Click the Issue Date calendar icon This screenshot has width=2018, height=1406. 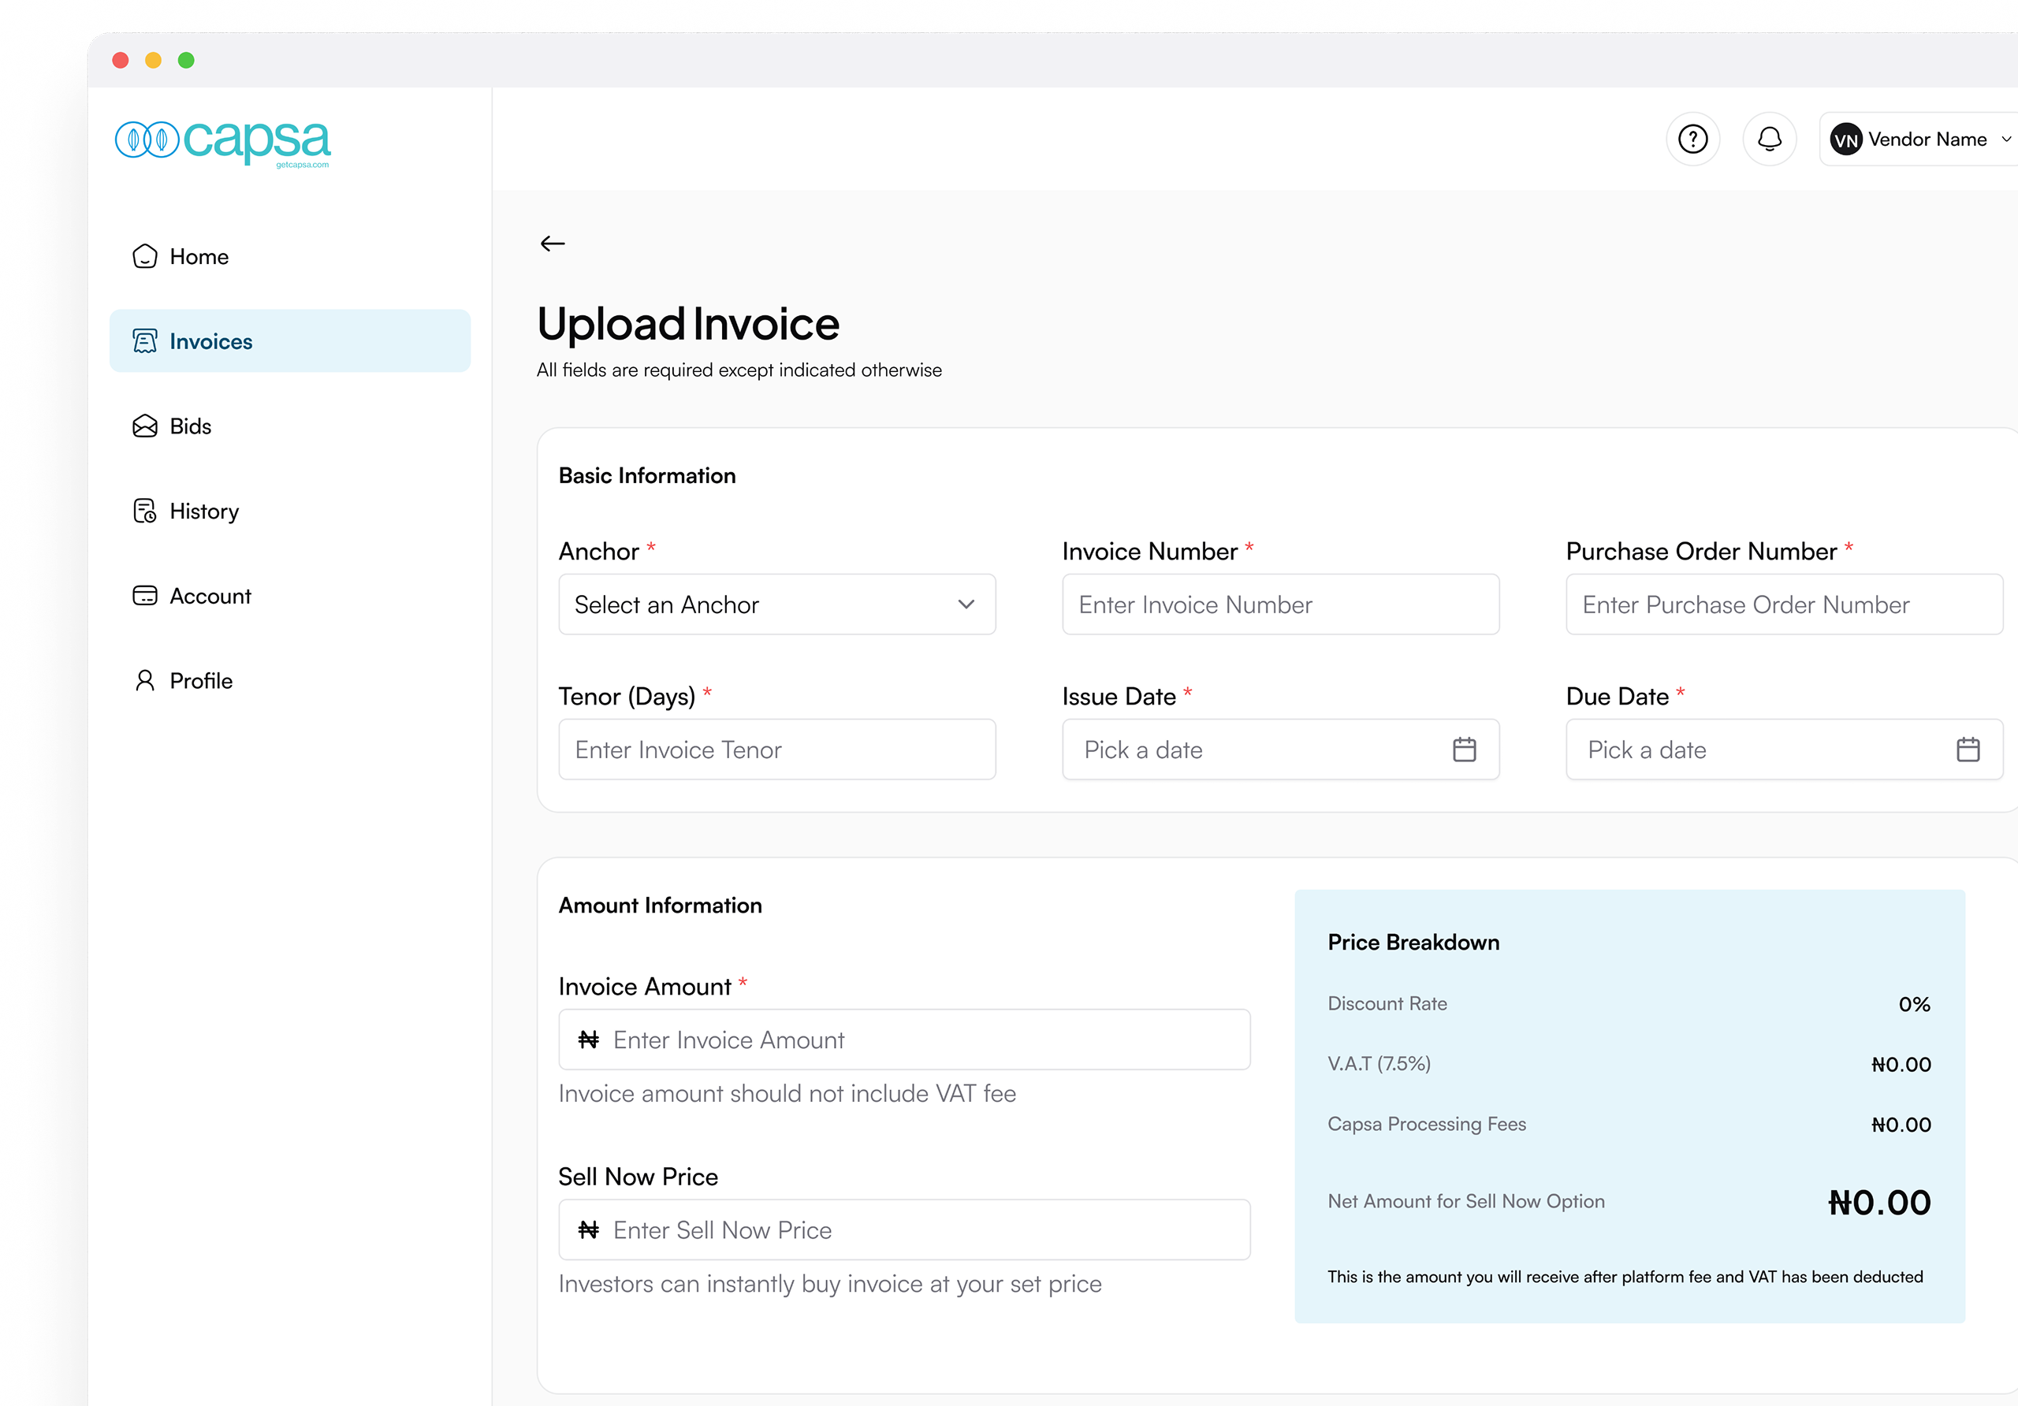(1465, 749)
